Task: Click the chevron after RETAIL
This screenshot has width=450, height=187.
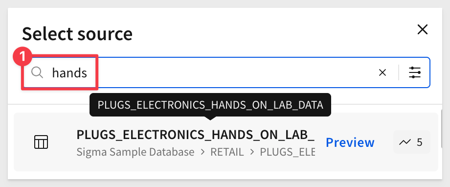Action: click(252, 152)
